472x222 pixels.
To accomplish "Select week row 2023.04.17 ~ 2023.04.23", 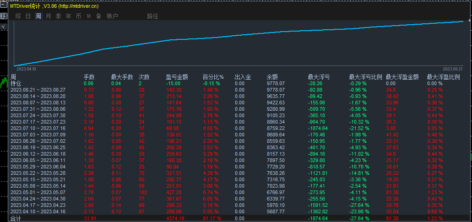I will pos(239,205).
